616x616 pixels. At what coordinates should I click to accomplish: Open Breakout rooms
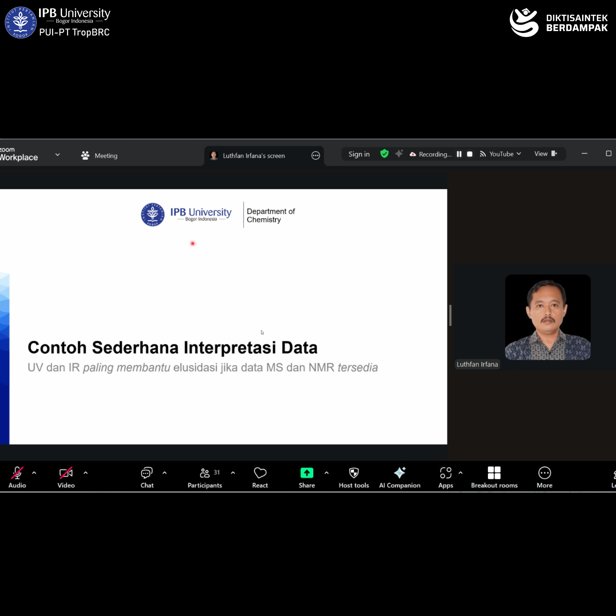494,477
